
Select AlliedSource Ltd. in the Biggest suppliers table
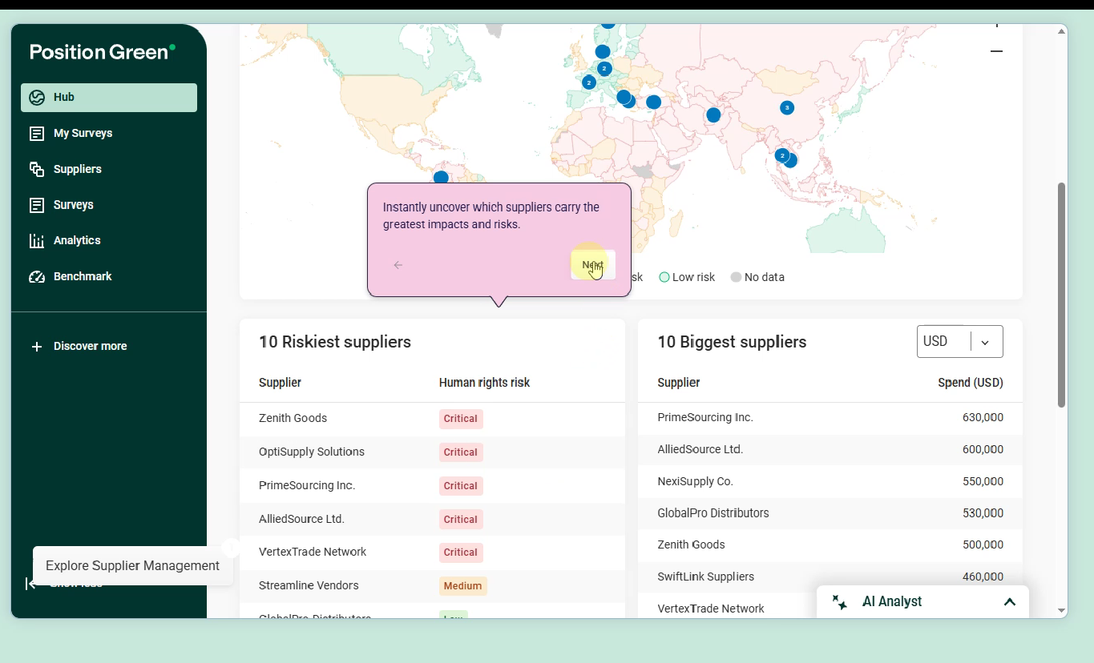700,449
